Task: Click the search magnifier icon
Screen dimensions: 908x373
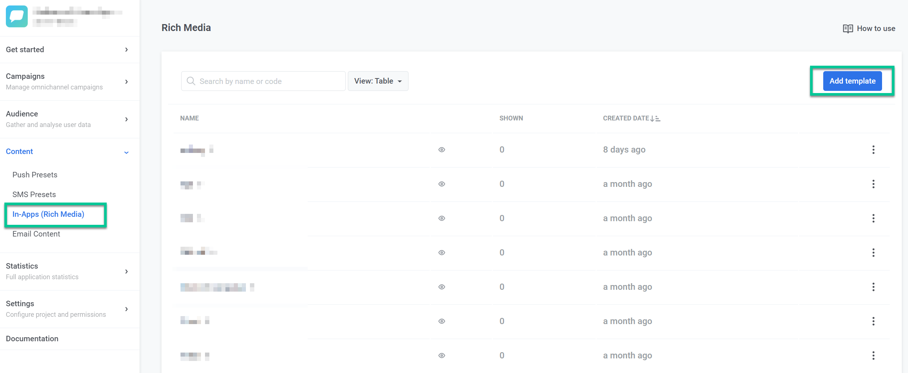Action: coord(191,81)
